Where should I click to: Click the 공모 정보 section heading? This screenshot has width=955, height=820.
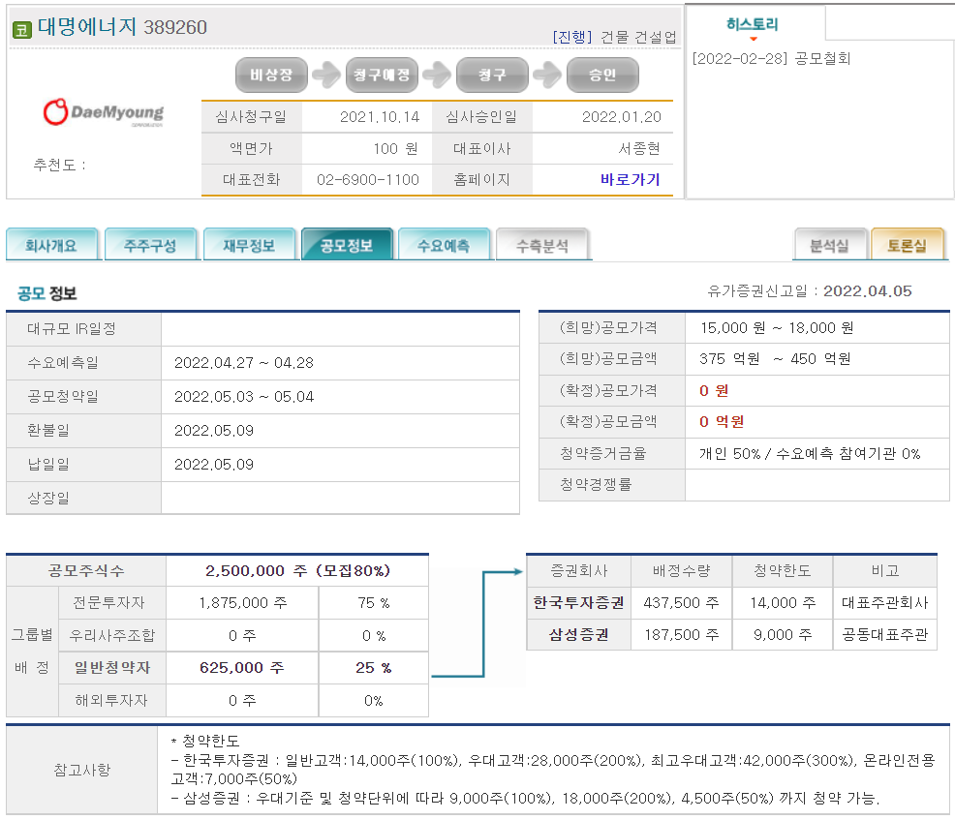point(46,293)
